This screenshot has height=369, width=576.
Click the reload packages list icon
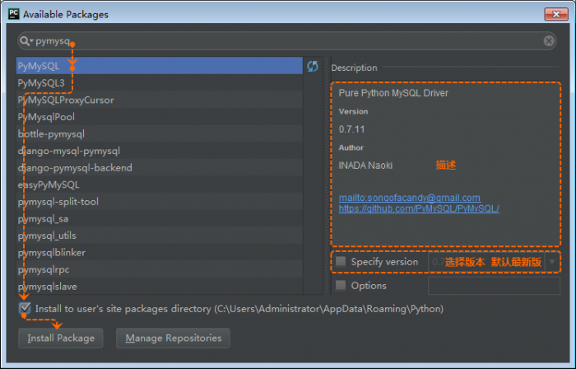coord(313,67)
